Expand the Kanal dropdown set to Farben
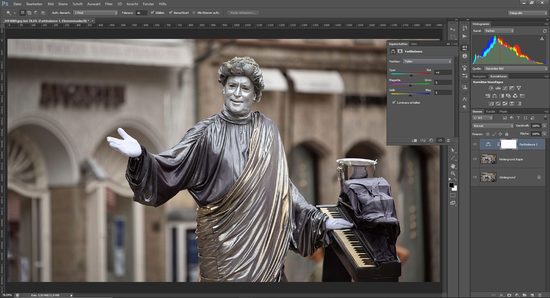Image resolution: width=550 pixels, height=298 pixels. [x=499, y=31]
